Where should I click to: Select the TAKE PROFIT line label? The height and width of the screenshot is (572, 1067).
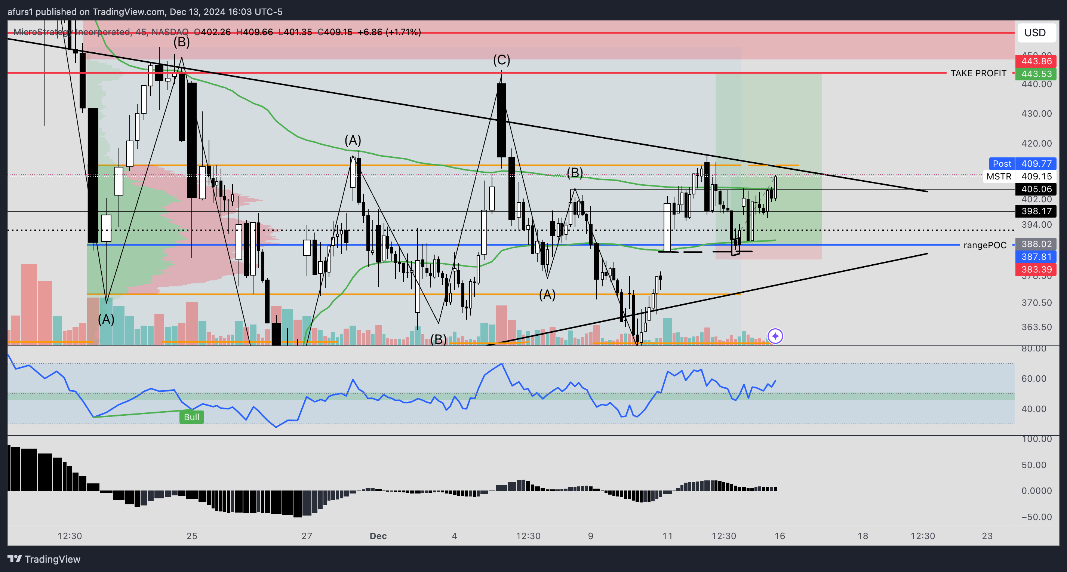[x=978, y=73]
